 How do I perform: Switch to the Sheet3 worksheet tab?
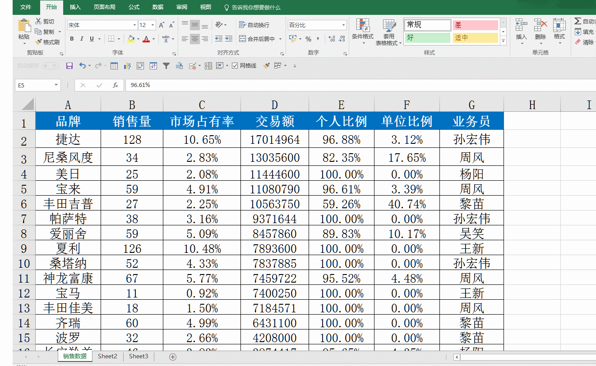pos(139,357)
